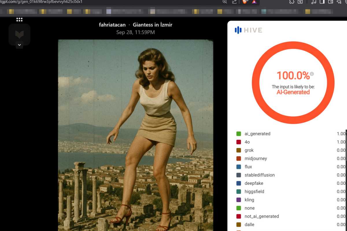The height and width of the screenshot is (231, 347).
Task: Click the Leo AI sparkle icon
Action: click(x=339, y=2)
